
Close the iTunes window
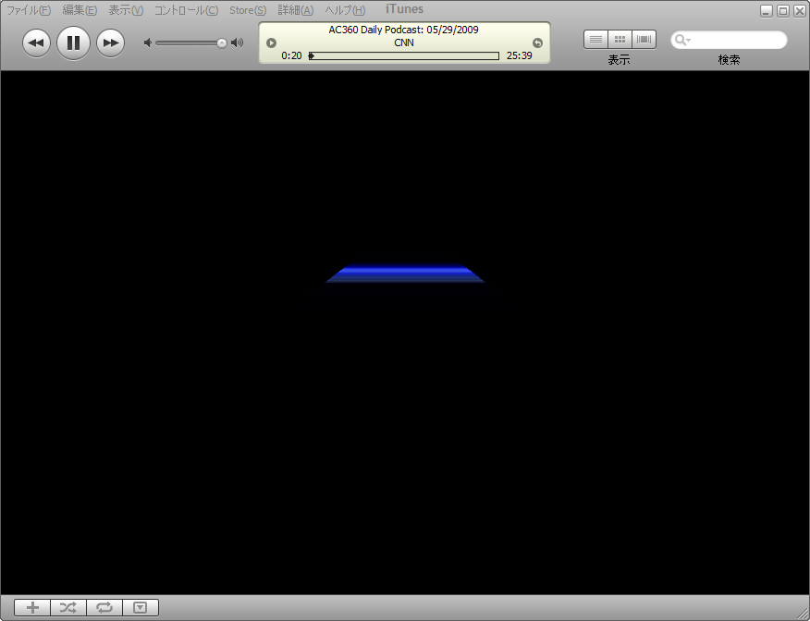tap(799, 11)
